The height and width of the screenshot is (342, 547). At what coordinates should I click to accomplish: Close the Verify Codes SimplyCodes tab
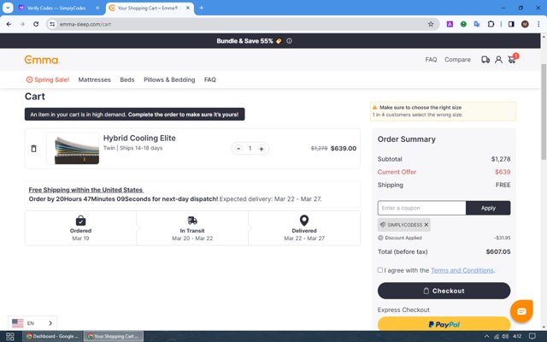97,8
